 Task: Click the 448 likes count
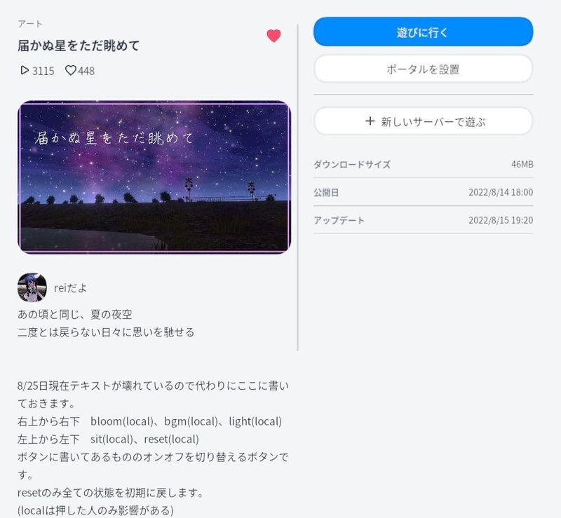tap(86, 71)
